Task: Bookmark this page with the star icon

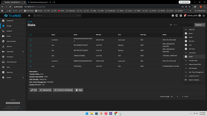Action: [x=190, y=7]
